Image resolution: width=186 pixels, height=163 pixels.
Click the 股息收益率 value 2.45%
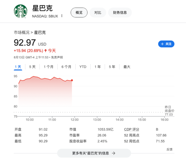[x=102, y=141]
